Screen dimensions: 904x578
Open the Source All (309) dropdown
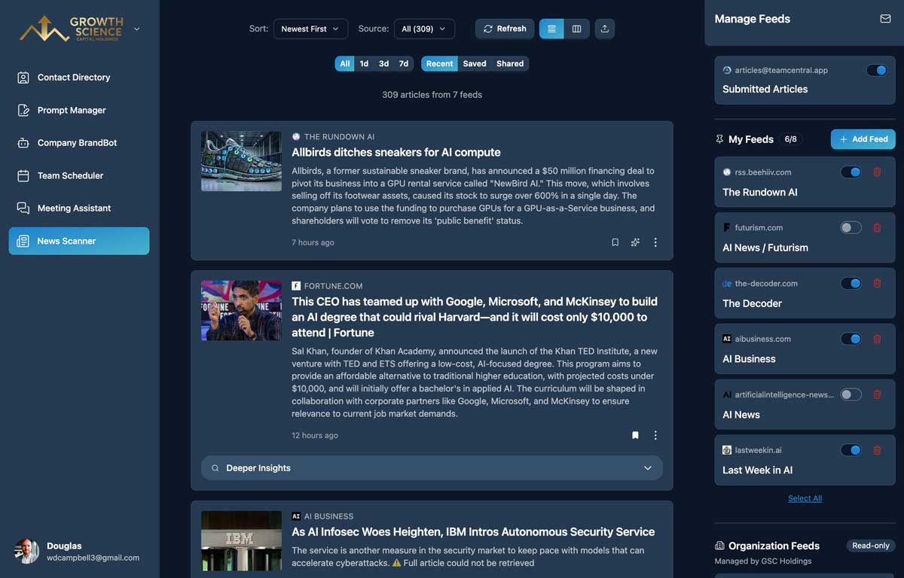pyautogui.click(x=424, y=29)
